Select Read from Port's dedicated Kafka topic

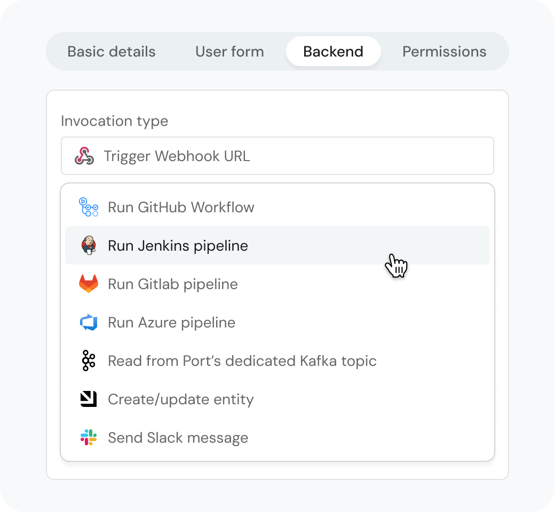[x=242, y=361]
